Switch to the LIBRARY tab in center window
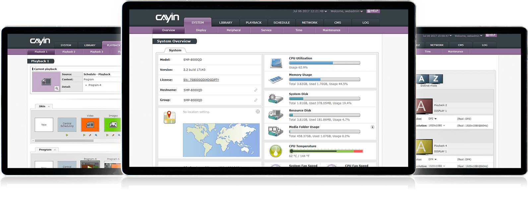Image resolution: width=528 pixels, height=199 pixels. [x=226, y=22]
